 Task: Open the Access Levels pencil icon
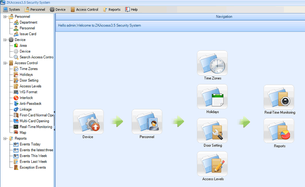[212, 164]
